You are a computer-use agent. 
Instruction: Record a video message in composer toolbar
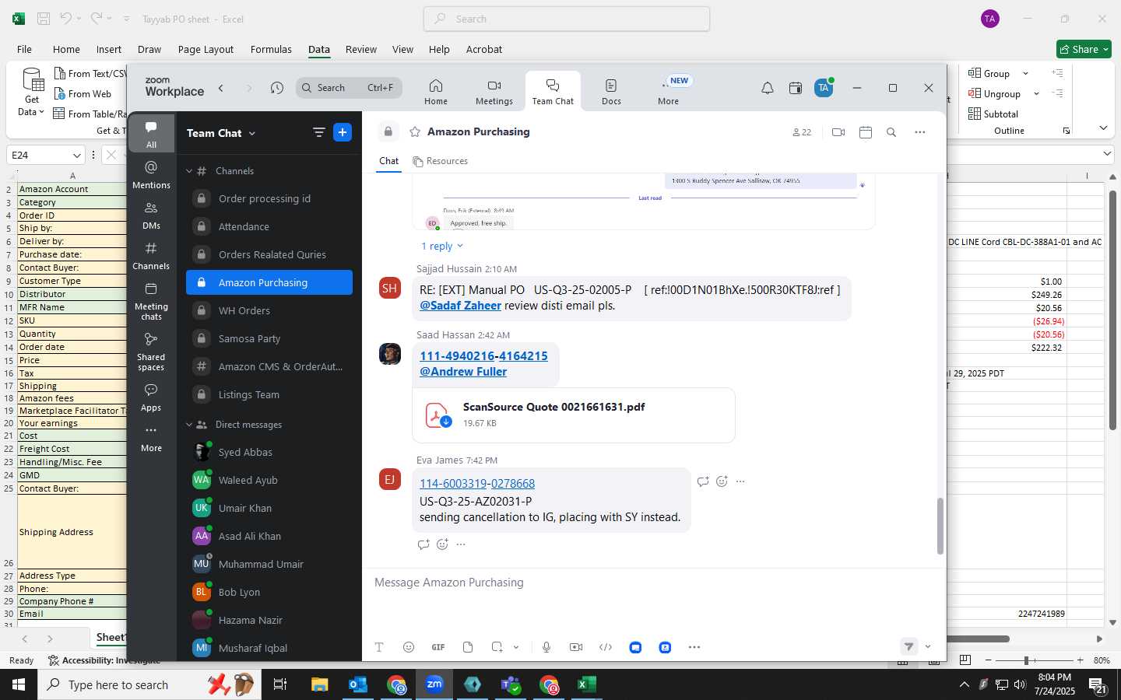(x=576, y=647)
